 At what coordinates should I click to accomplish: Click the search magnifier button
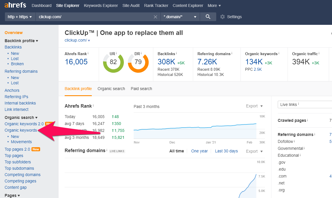tap(208, 17)
